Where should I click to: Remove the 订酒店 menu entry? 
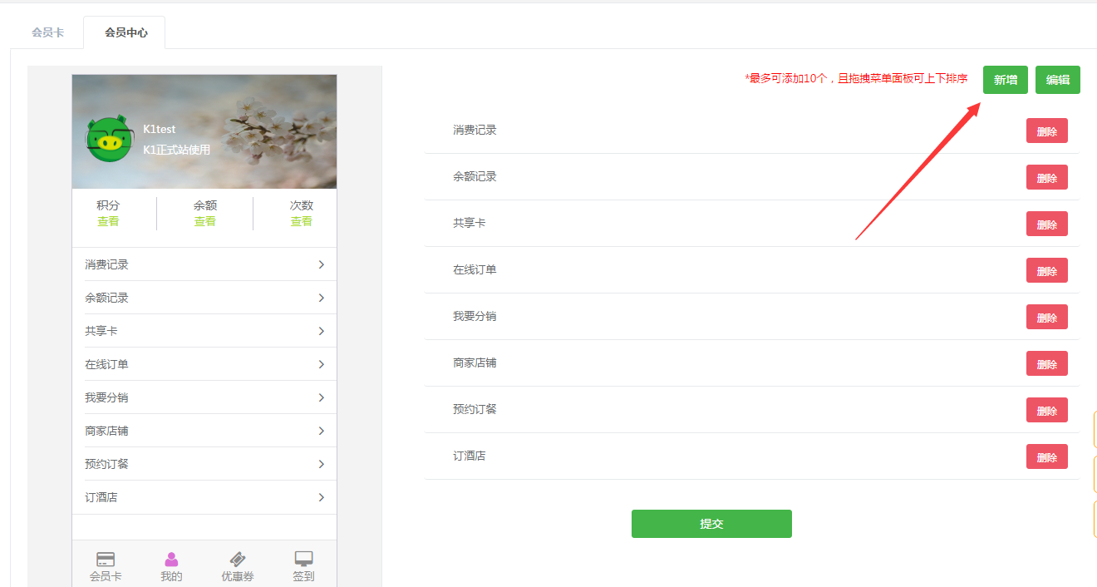tap(1047, 456)
